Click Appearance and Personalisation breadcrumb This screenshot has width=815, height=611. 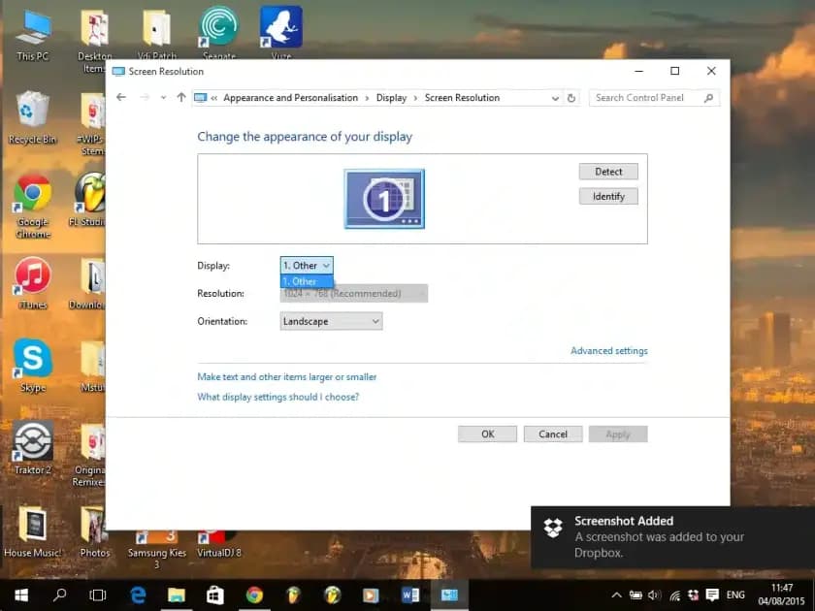(x=290, y=98)
